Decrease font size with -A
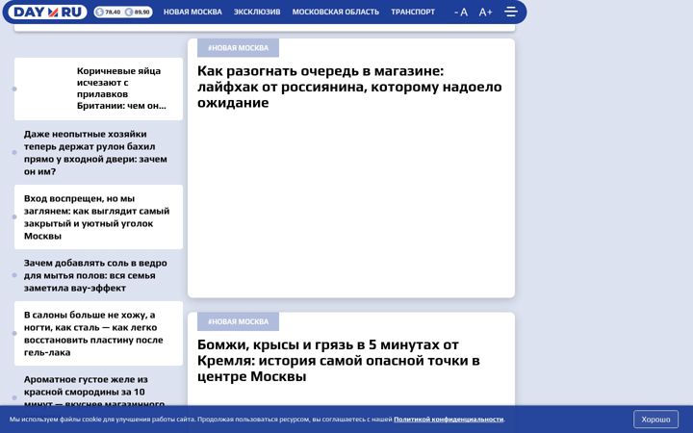693x433 pixels. [461, 12]
